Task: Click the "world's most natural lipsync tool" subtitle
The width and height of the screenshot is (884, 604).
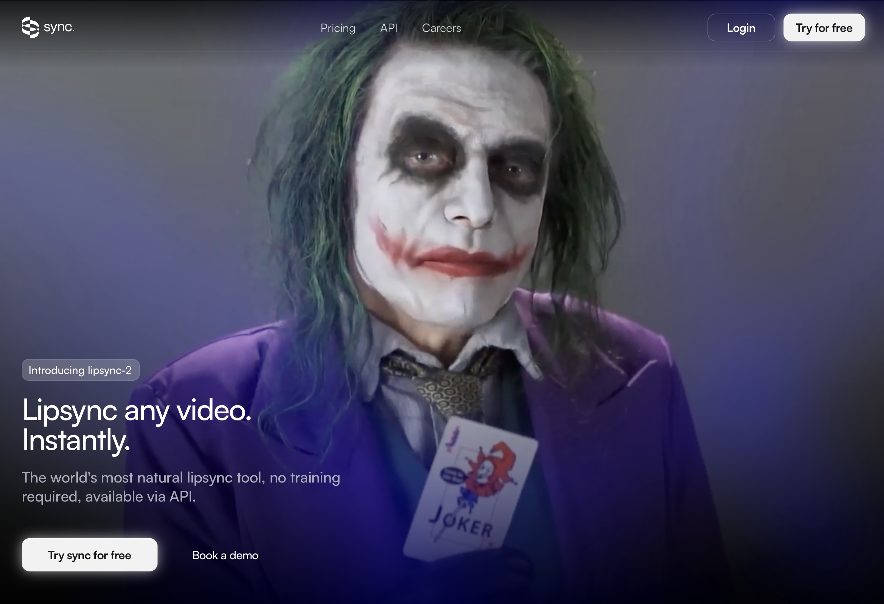Action: point(181,487)
